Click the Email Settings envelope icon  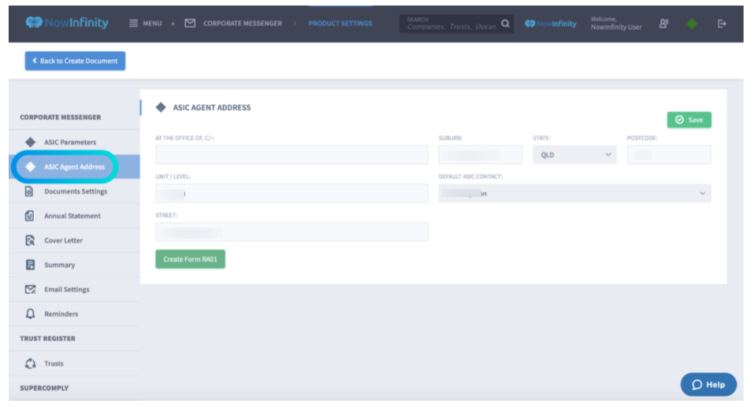pos(30,289)
